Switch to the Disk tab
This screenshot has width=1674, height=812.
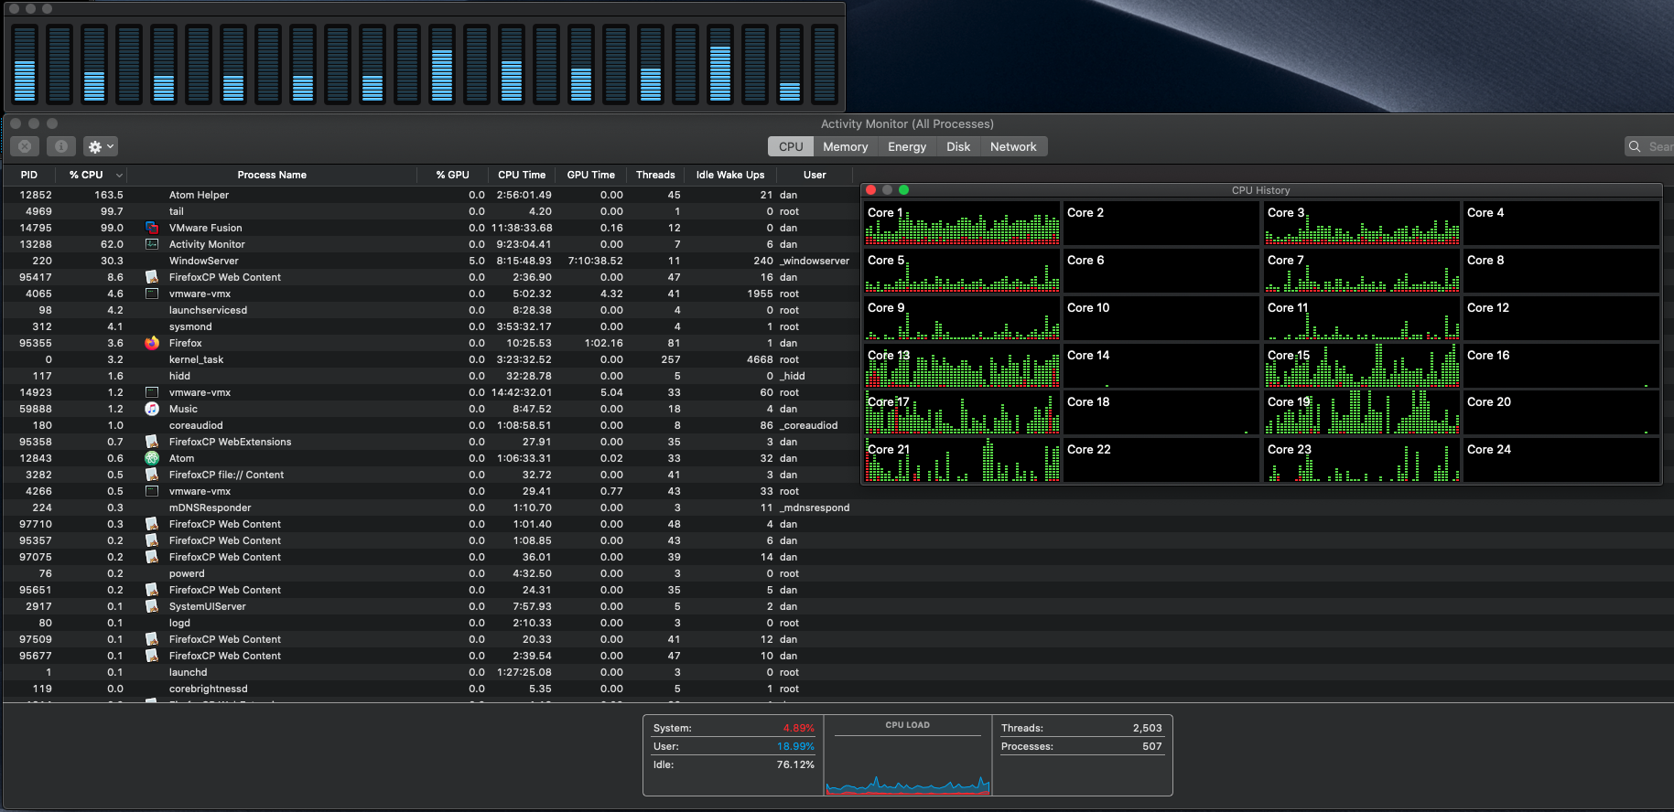[958, 146]
